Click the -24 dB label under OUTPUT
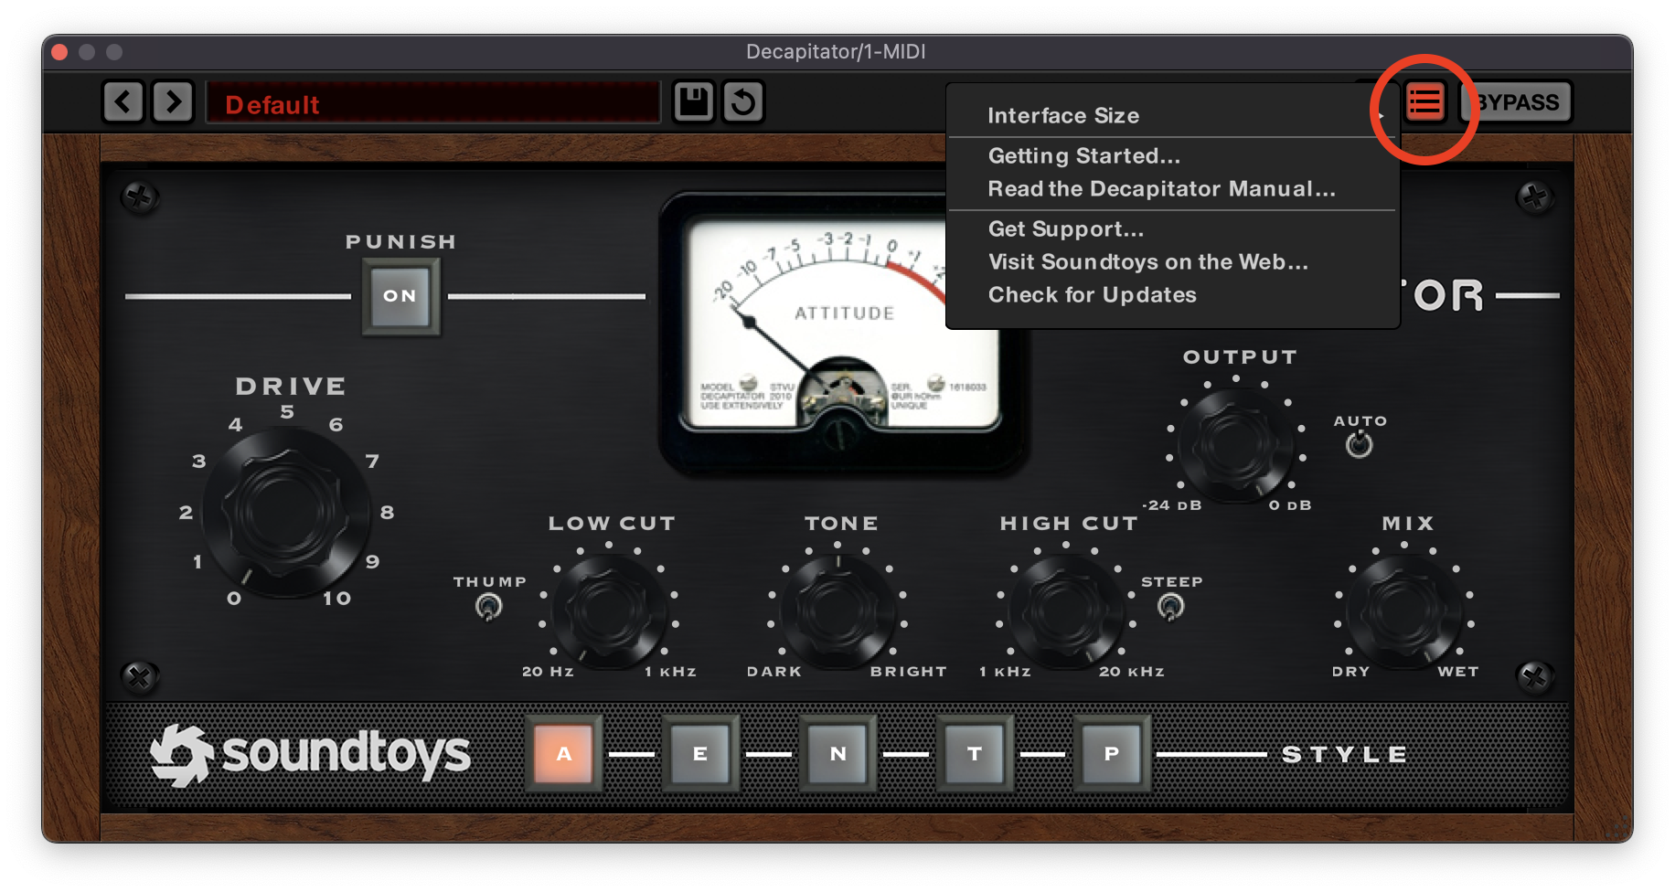Image resolution: width=1675 pixels, height=892 pixels. coord(1172,505)
